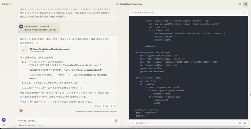Open the 10-Stage Tetris Game artifact card
Screen dimensions: 251x129
46,50
